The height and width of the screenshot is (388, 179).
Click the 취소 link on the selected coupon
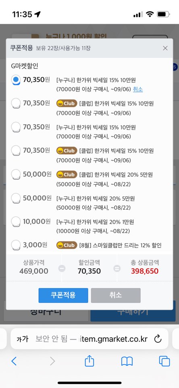point(138,89)
